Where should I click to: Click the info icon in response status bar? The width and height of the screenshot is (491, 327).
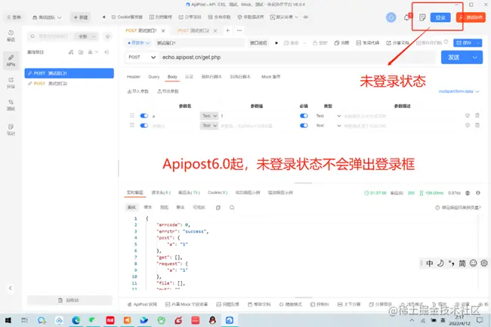tap(478, 193)
